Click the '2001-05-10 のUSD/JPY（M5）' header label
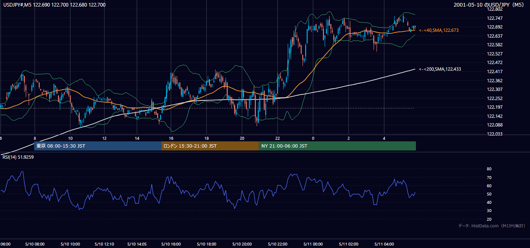This screenshot has height=248, width=530. point(489,5)
